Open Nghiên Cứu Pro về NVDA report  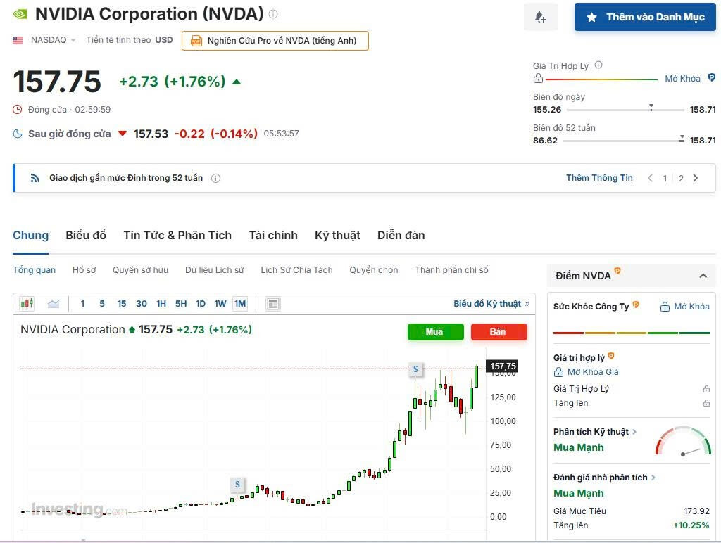(275, 40)
